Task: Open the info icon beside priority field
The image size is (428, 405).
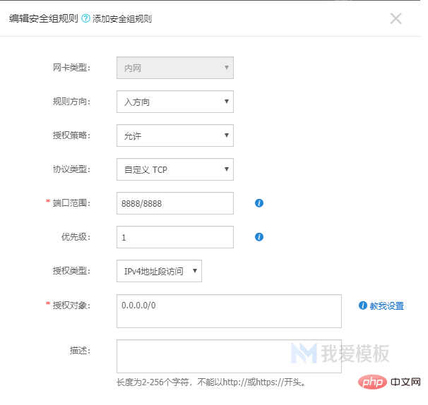Action: [x=258, y=237]
